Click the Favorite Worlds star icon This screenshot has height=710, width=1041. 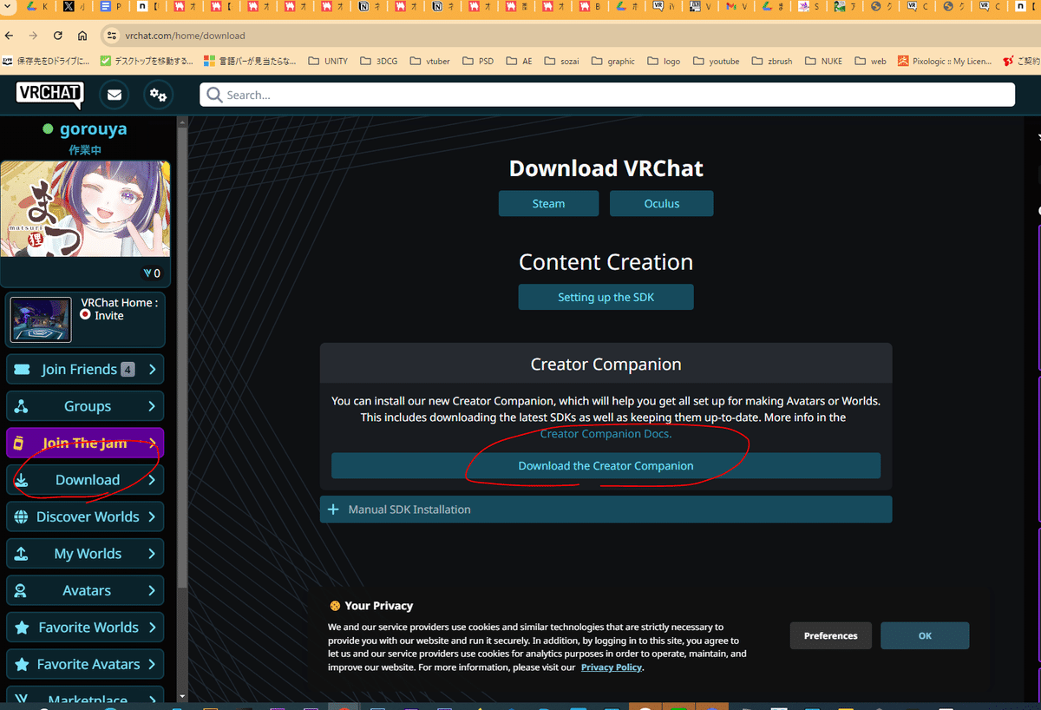click(x=22, y=628)
